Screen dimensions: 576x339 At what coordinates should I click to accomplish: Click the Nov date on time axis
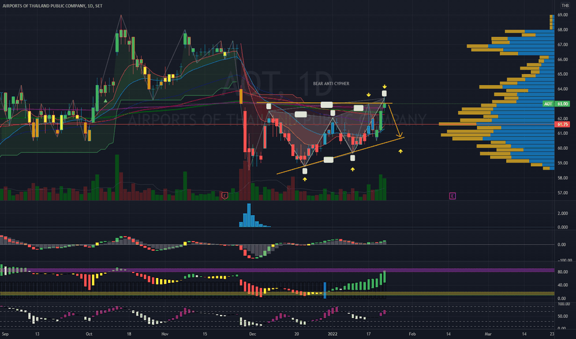(165, 334)
